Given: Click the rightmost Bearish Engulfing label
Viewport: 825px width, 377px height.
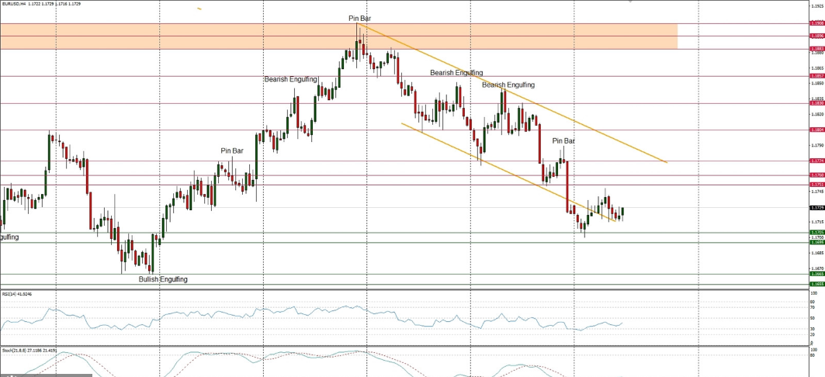Looking at the screenshot, I should pos(508,85).
